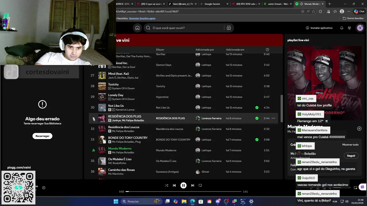Image resolution: width=367 pixels, height=206 pixels.
Task: Sort by Adicionada em column header
Action: pyautogui.click(x=235, y=49)
